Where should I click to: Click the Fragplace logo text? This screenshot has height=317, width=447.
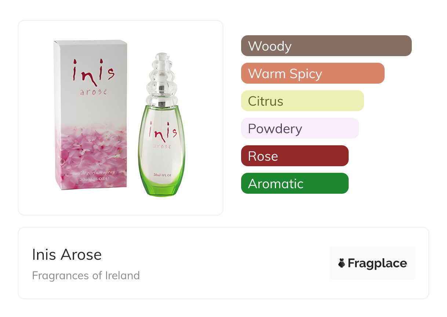point(377,263)
